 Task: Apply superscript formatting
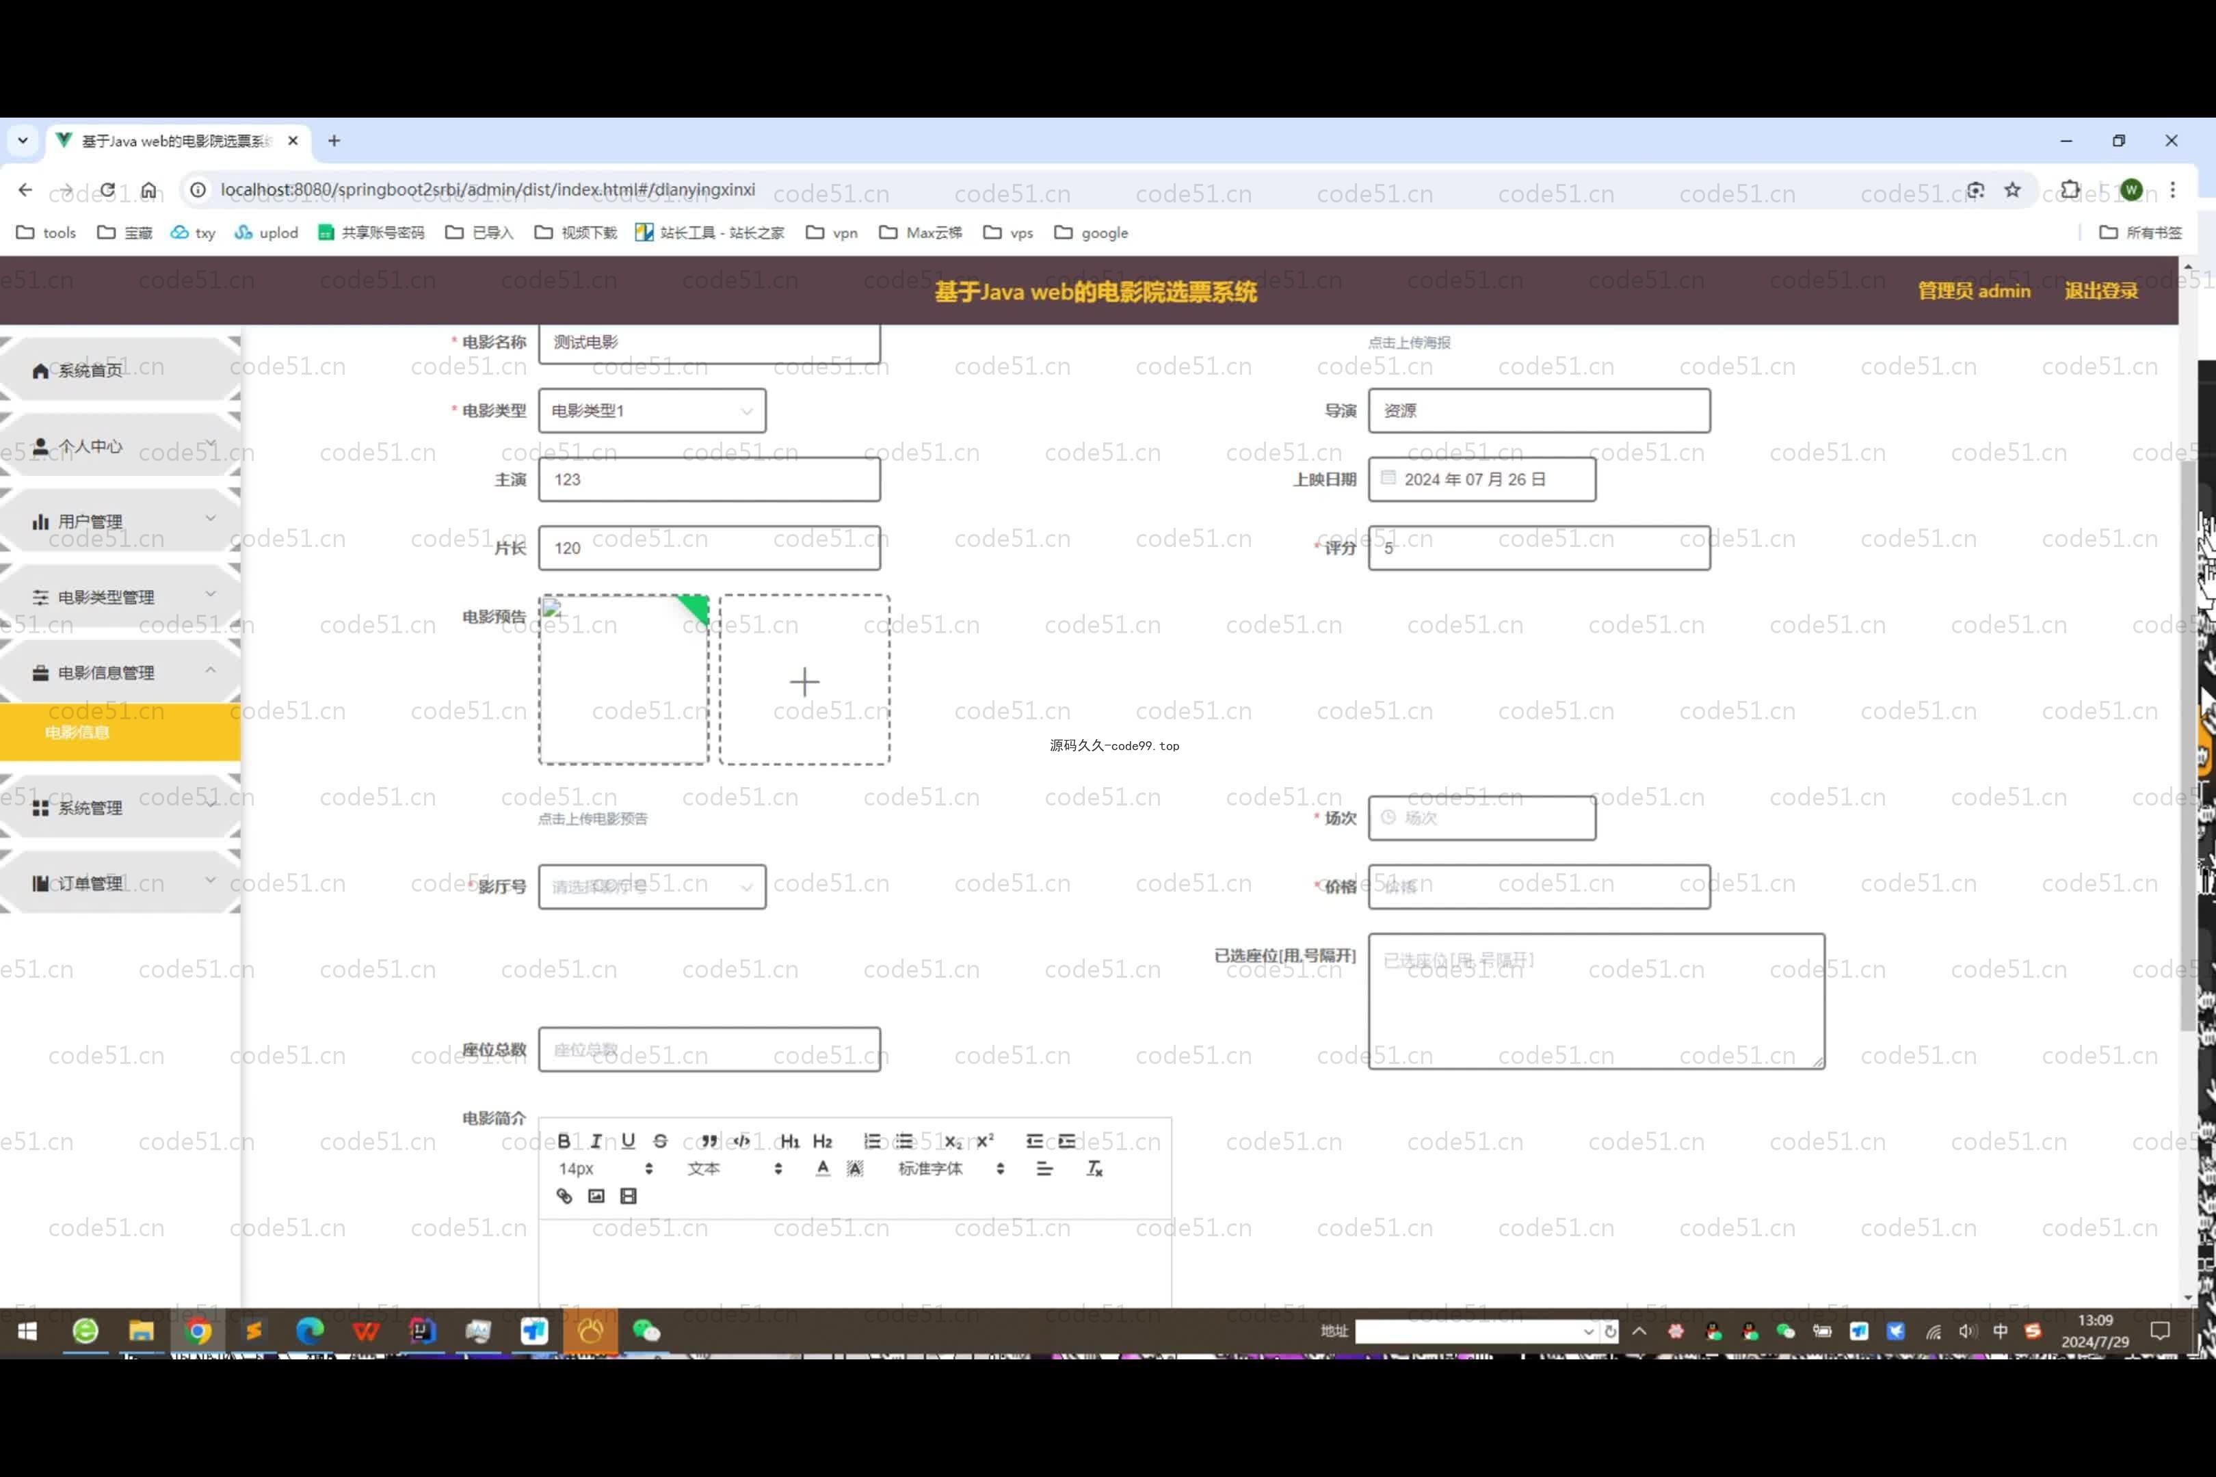pos(986,1141)
